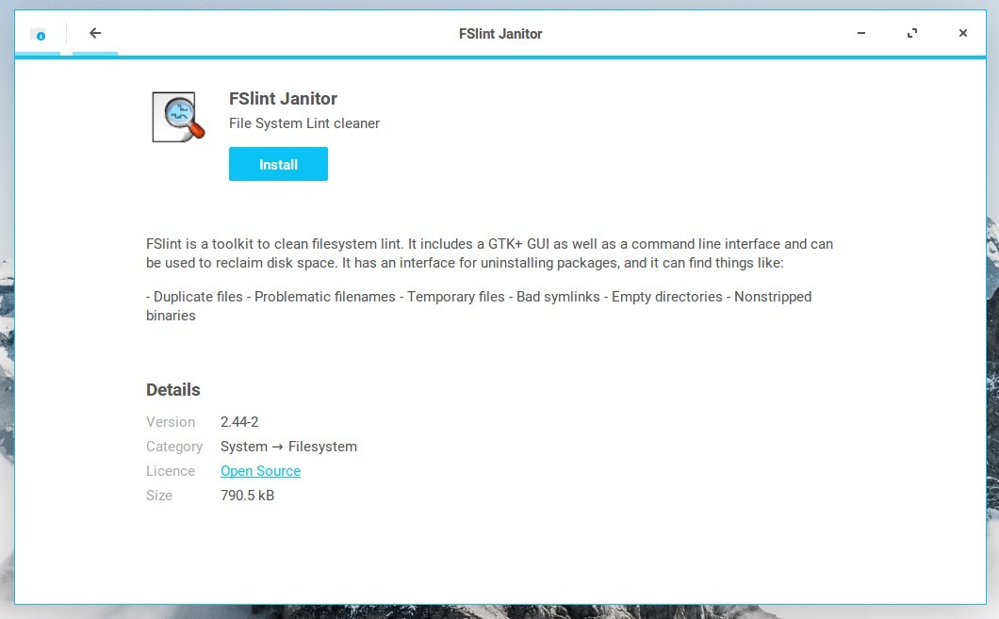Go back with the arrow button

click(95, 34)
